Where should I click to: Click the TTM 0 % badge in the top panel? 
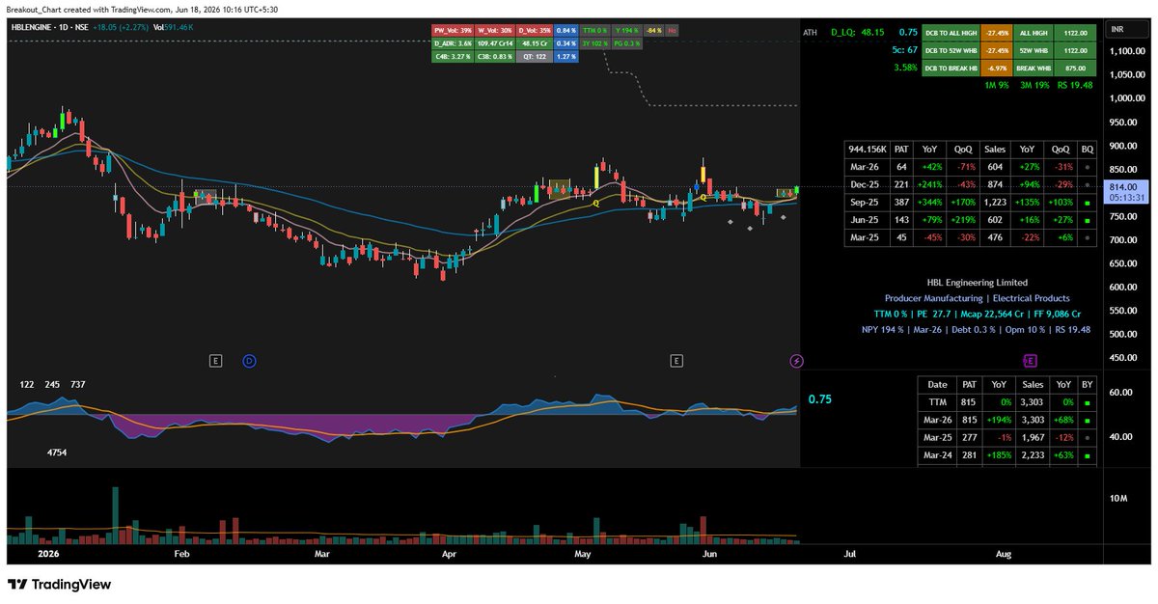596,31
